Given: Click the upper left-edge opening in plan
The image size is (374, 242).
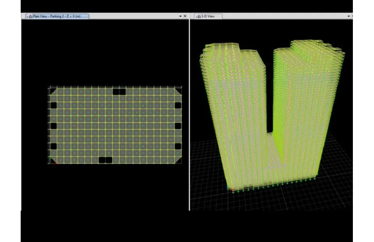Looking at the screenshot, I should coord(54,106).
